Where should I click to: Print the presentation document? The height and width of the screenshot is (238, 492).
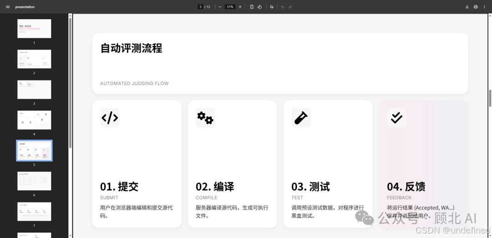(x=476, y=7)
